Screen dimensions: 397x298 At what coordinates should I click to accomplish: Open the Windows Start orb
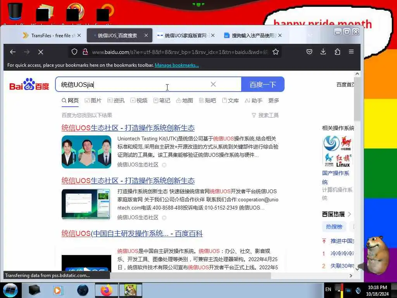click(10, 290)
